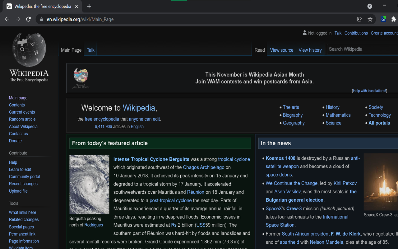This screenshot has height=249, width=398.
Task: Open the browser share icon
Action: (x=359, y=19)
